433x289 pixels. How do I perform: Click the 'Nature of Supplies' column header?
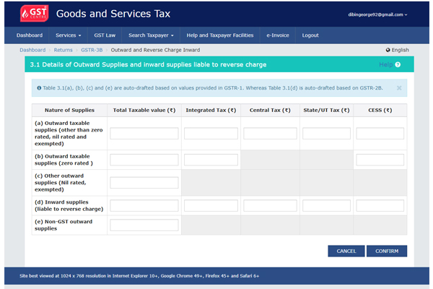(x=69, y=110)
